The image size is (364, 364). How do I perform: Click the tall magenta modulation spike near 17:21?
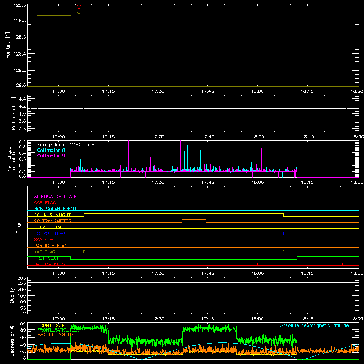[x=129, y=156]
